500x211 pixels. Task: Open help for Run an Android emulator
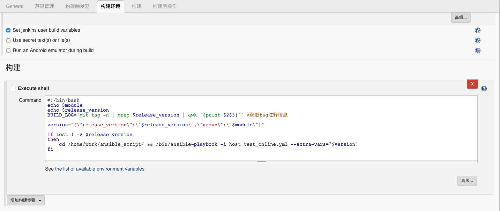[x=477, y=51]
